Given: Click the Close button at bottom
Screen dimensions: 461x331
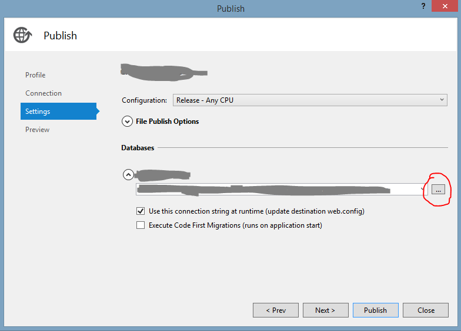Looking at the screenshot, I should tap(426, 310).
